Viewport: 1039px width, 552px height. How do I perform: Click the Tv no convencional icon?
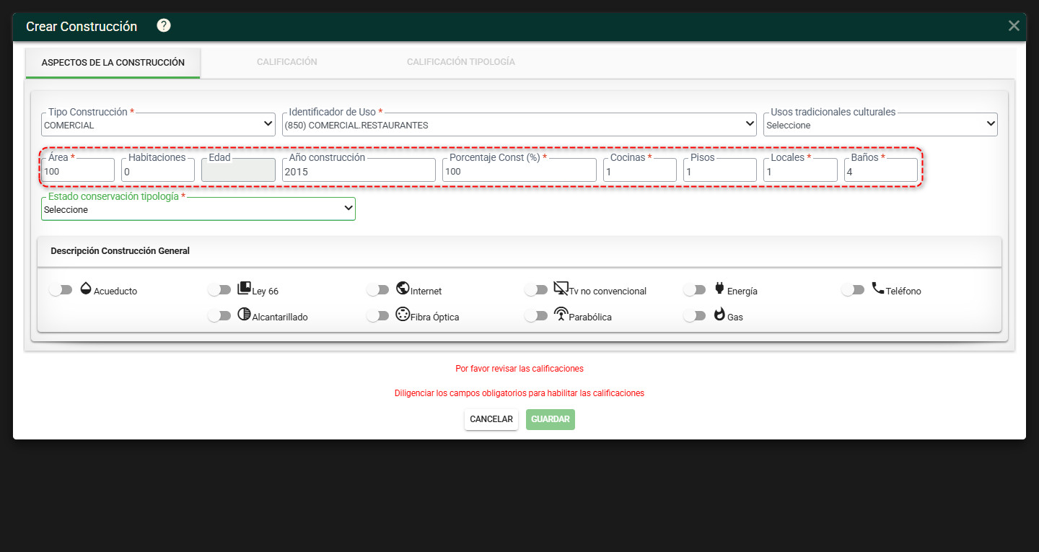click(561, 288)
